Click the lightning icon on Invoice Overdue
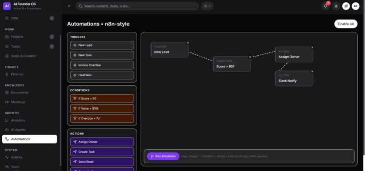Screen dimensions: 365x171 coord(75,65)
